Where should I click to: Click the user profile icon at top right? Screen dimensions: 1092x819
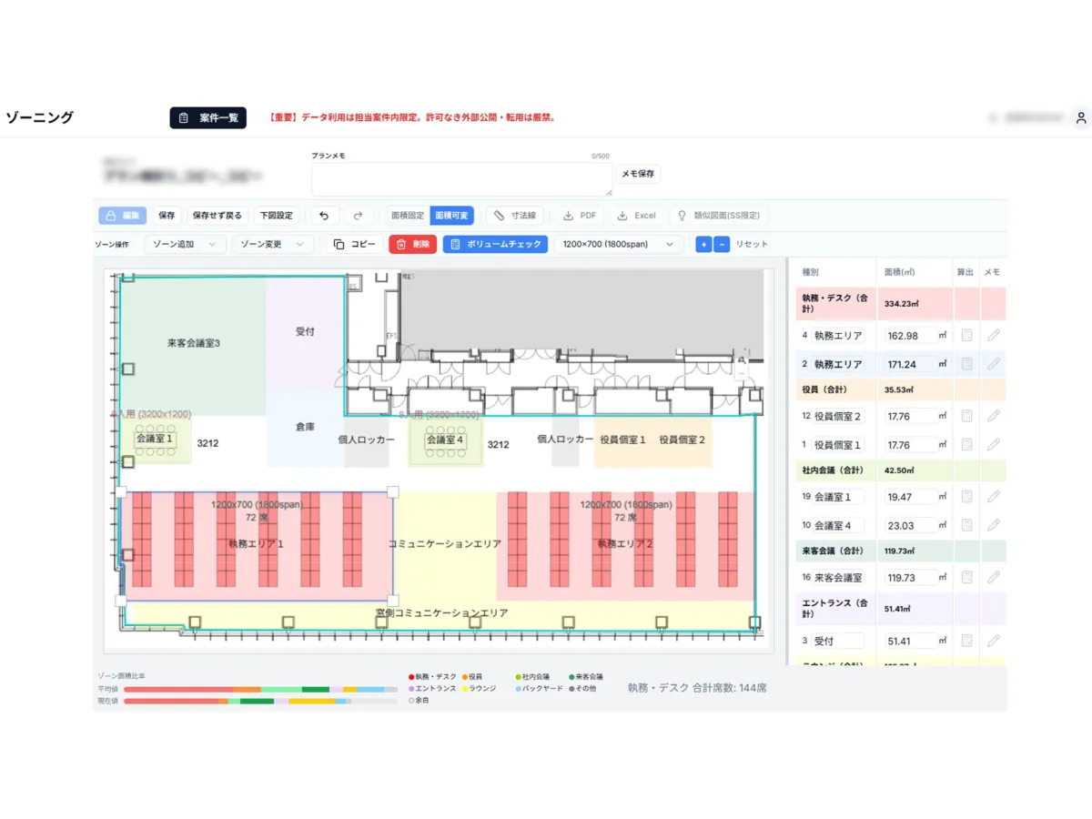click(1080, 118)
